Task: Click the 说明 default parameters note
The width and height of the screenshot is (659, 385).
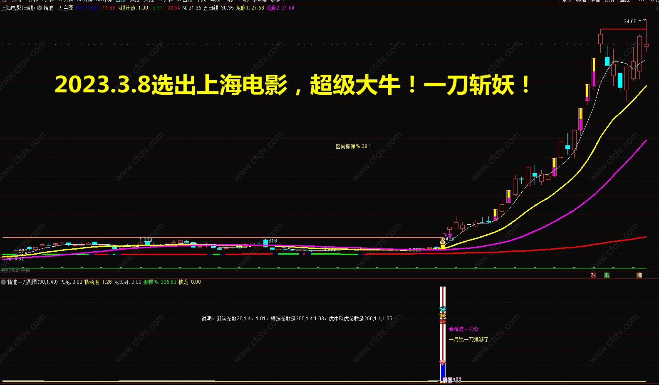Action: 297,319
